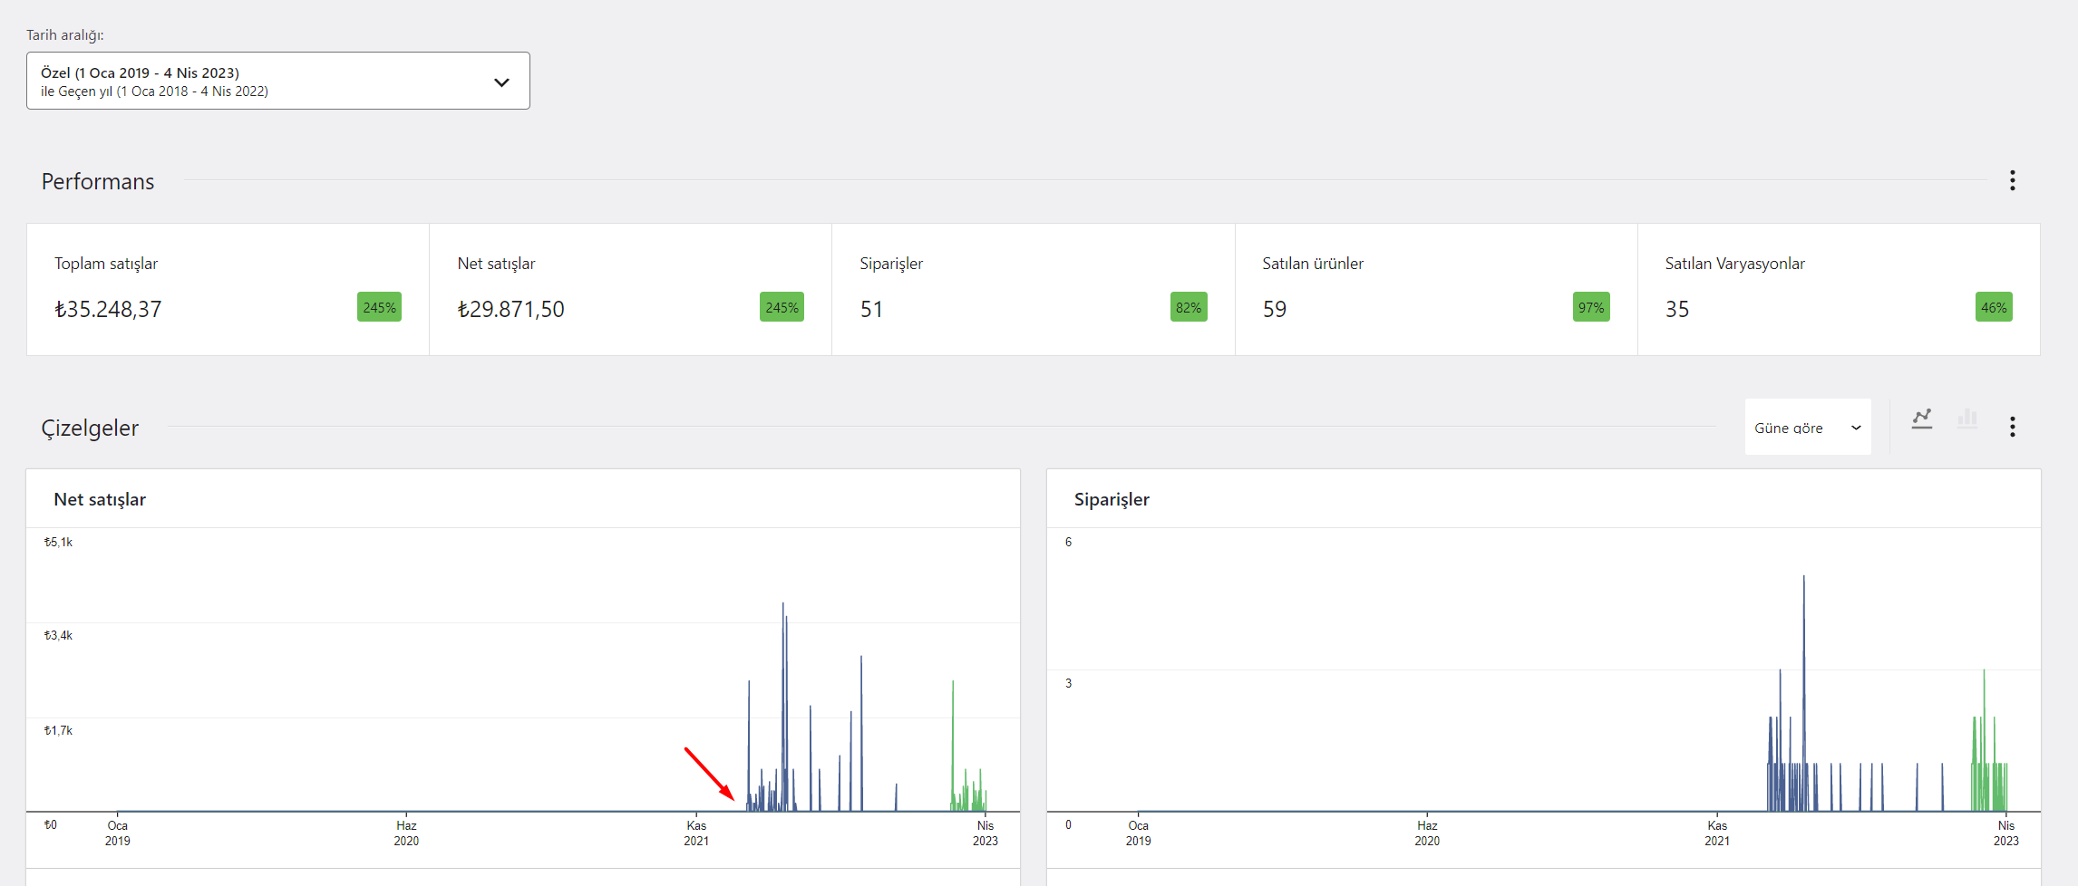Open the Tarih aralığı date range picker

[x=277, y=81]
